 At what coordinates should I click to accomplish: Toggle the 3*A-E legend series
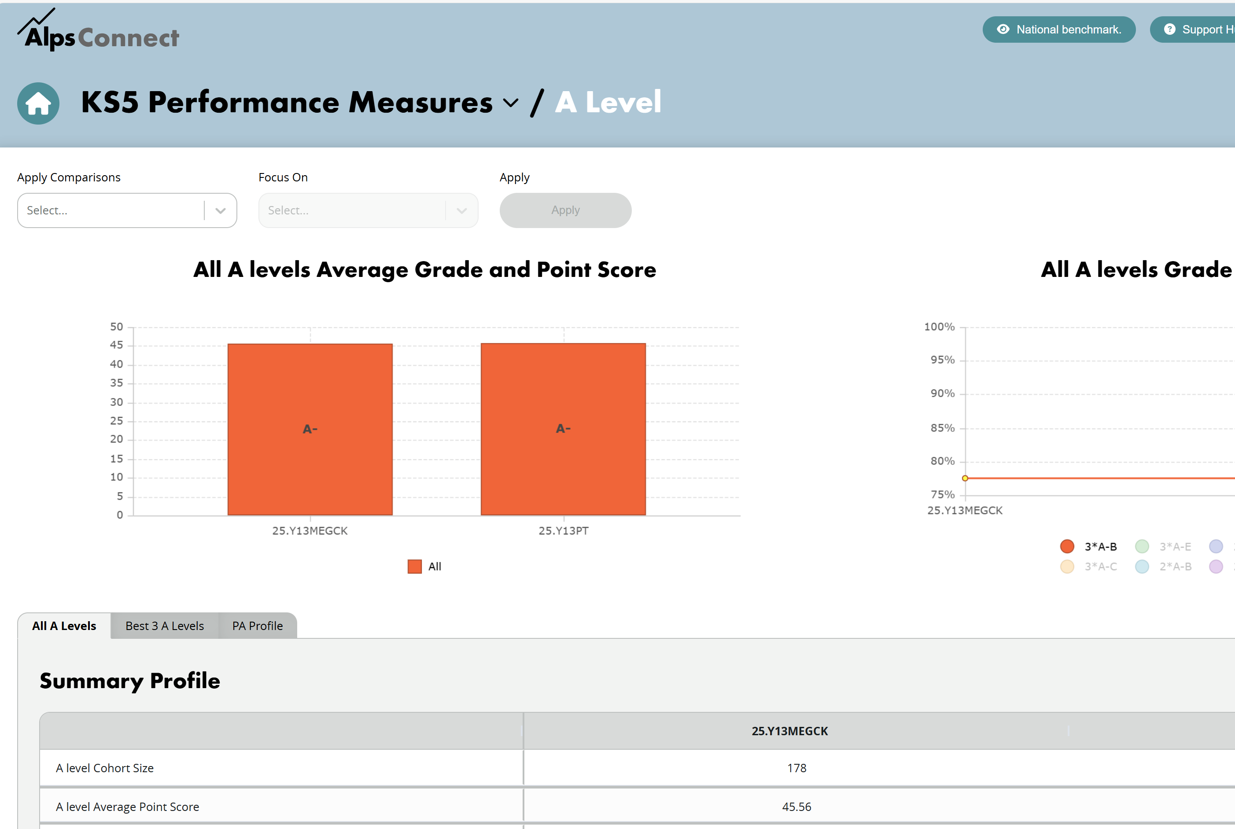click(x=1163, y=546)
